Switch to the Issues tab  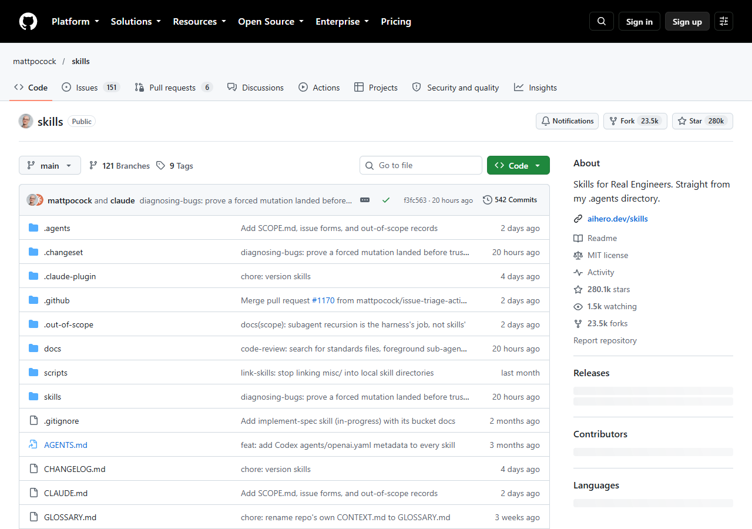click(x=91, y=88)
